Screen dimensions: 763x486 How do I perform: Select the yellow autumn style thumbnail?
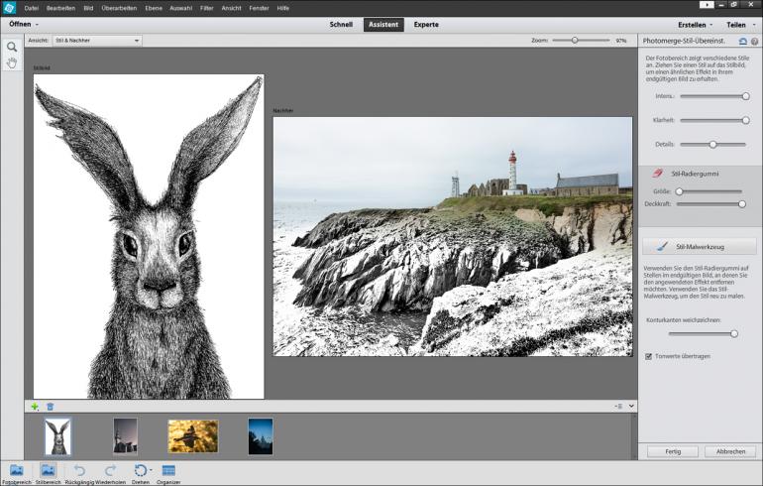tap(193, 436)
